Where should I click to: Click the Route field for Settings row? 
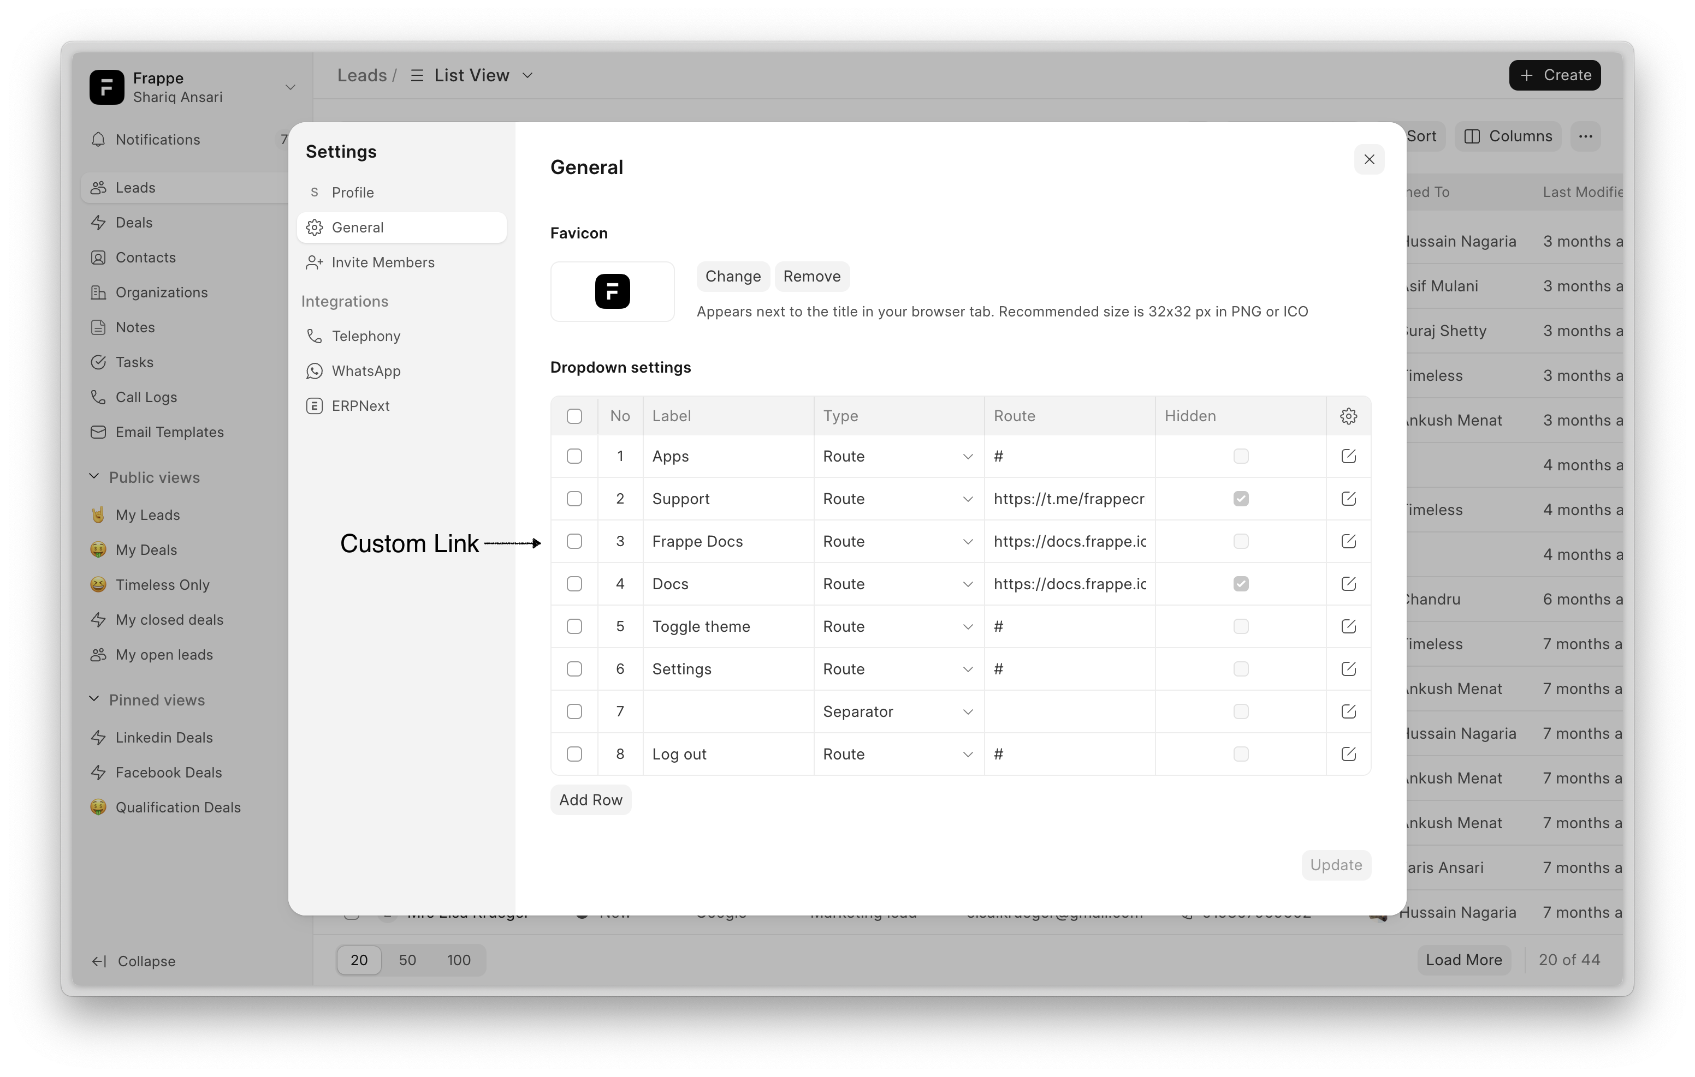(1068, 669)
